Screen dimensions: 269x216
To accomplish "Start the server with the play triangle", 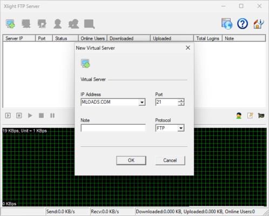I will (30, 116).
